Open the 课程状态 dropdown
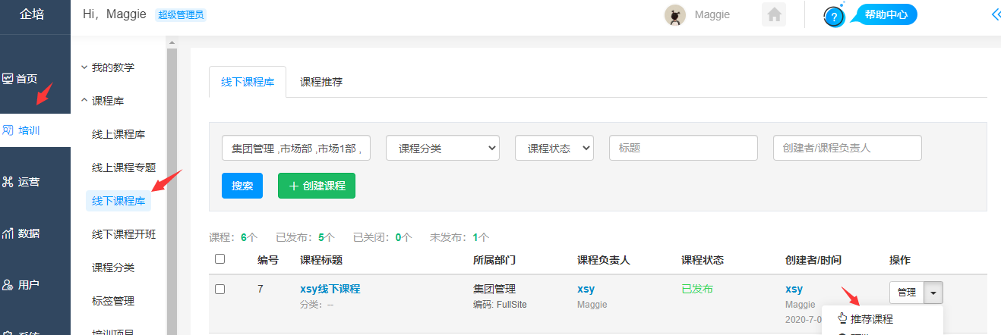Screen dimensions: 1001x335 point(554,148)
